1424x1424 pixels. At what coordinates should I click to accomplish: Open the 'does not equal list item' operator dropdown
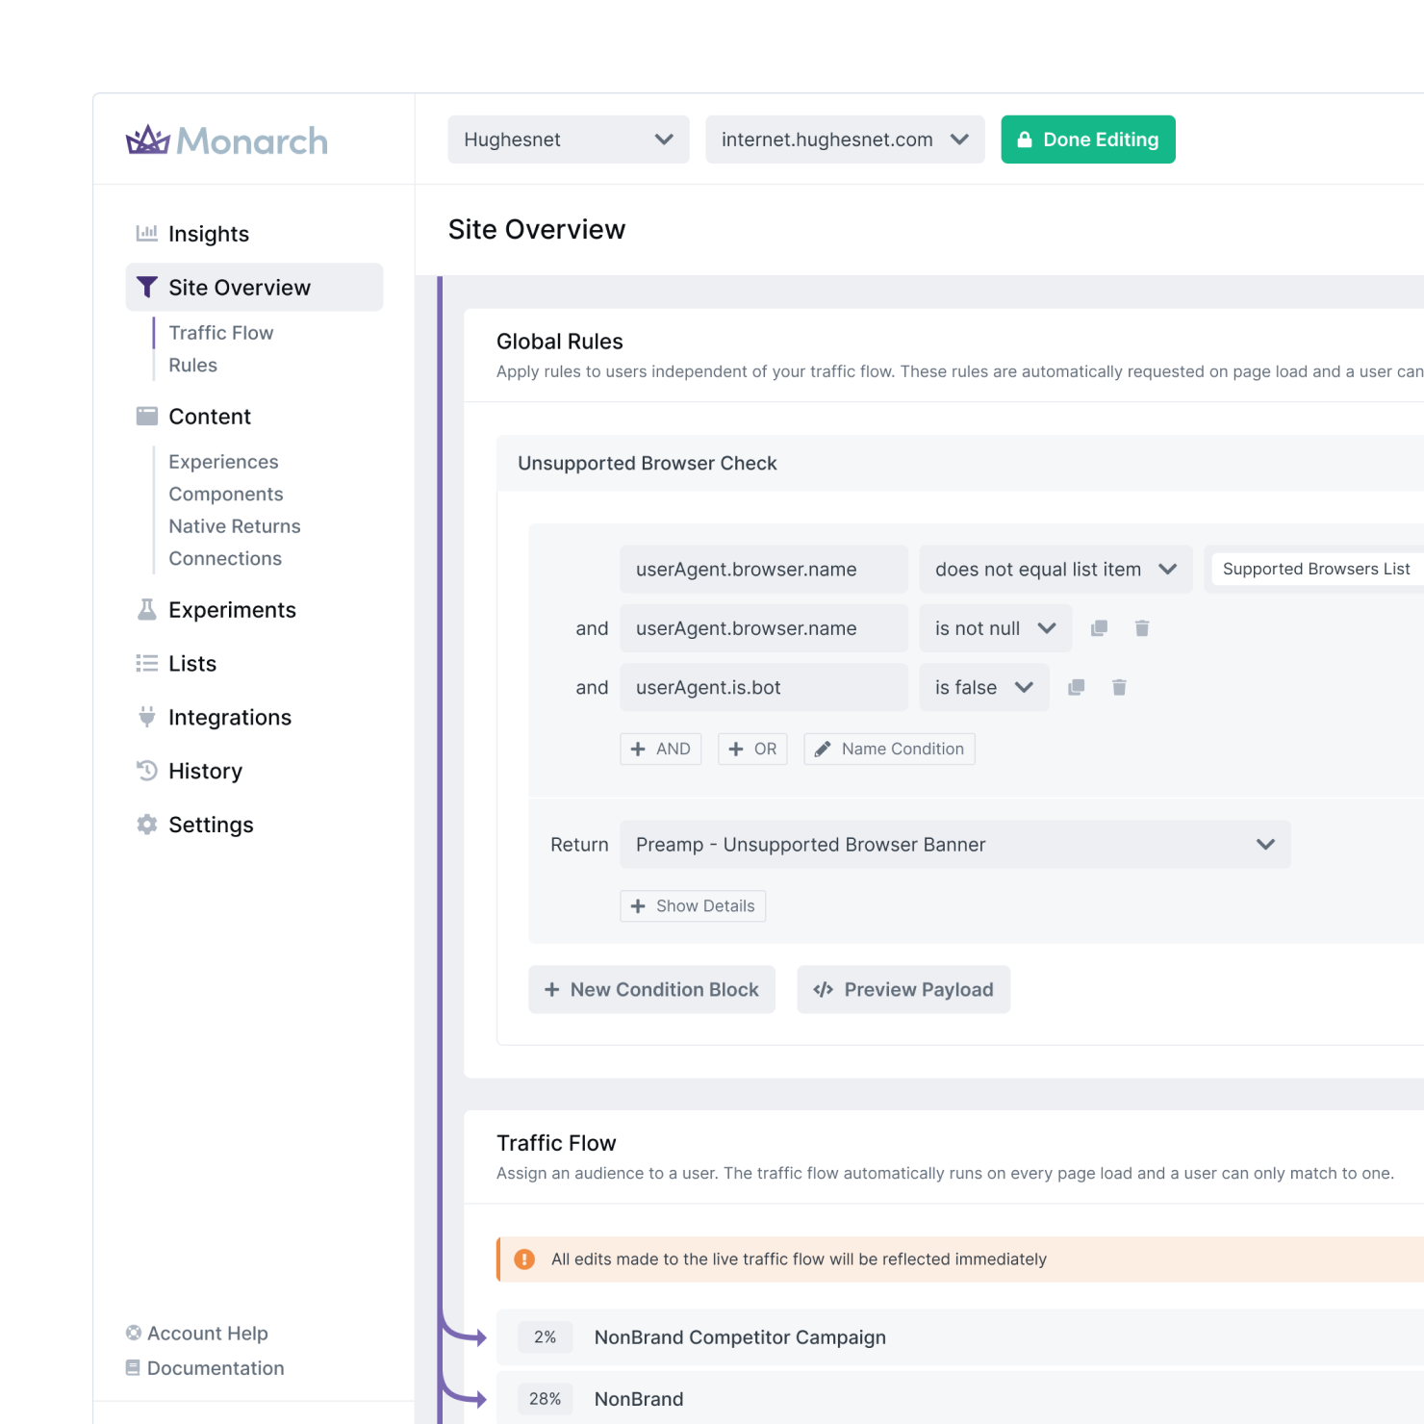[x=1055, y=570]
